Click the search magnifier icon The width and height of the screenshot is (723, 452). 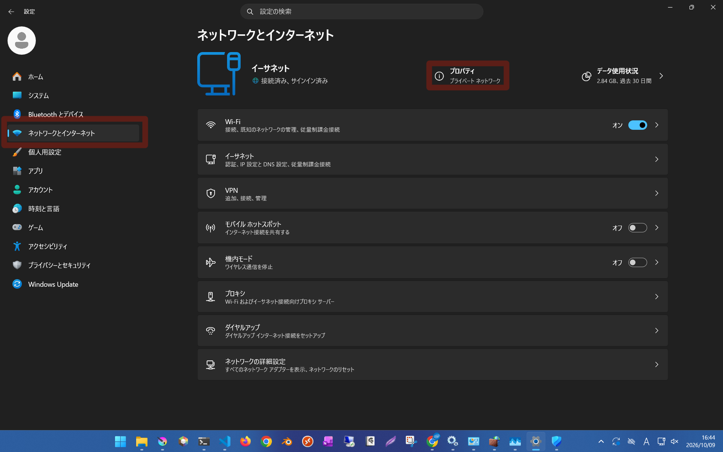(x=250, y=12)
